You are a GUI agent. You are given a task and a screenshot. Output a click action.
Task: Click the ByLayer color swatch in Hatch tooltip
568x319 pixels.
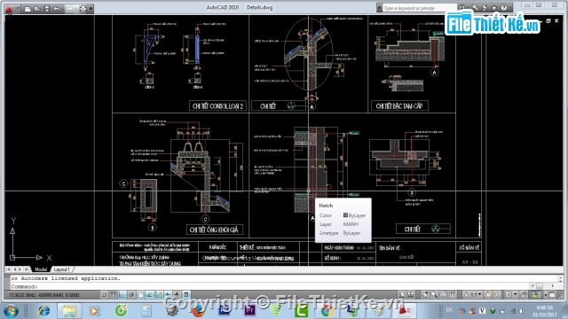click(x=345, y=215)
